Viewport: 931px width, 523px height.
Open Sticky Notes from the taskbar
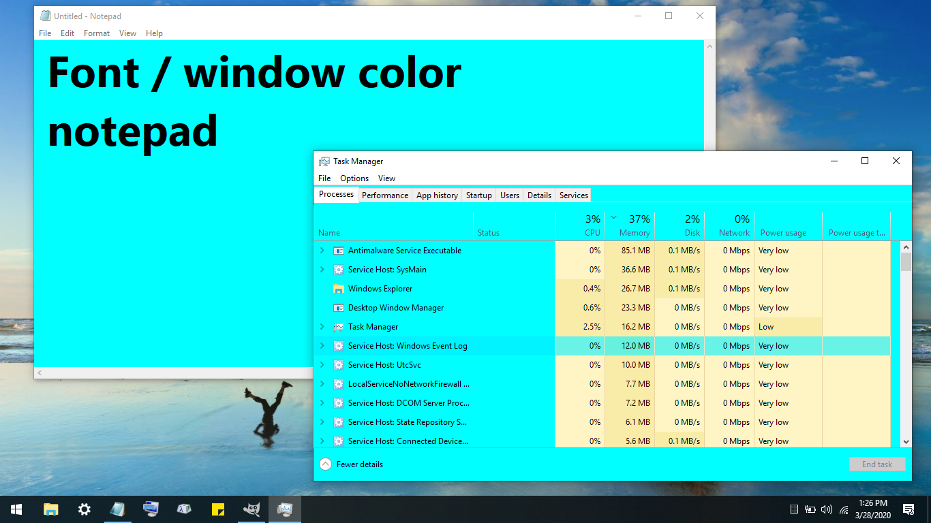coord(217,509)
